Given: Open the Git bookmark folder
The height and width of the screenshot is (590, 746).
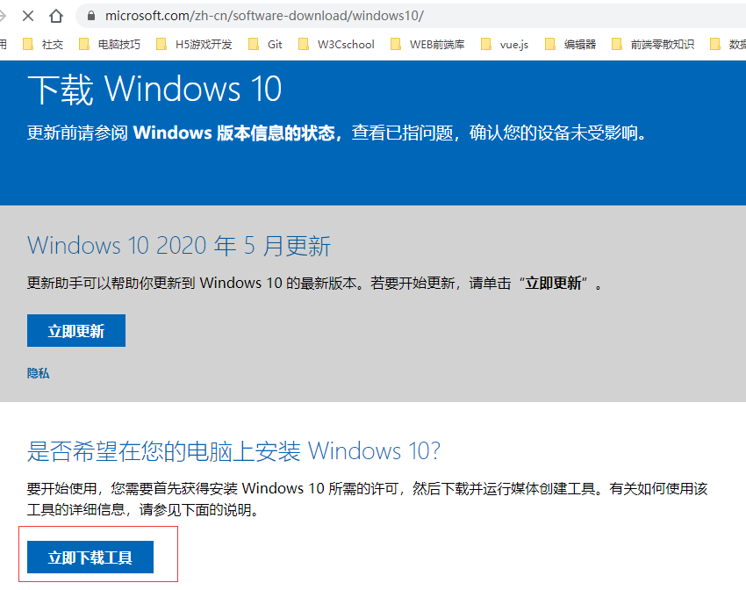Looking at the screenshot, I should pos(266,44).
